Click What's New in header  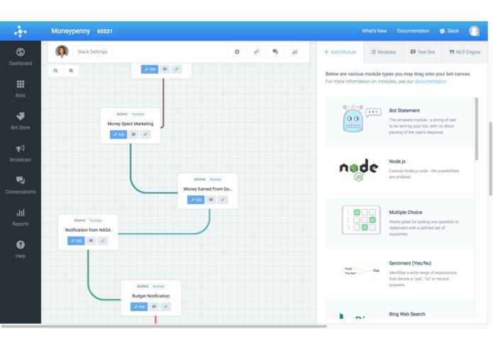pyautogui.click(x=374, y=31)
